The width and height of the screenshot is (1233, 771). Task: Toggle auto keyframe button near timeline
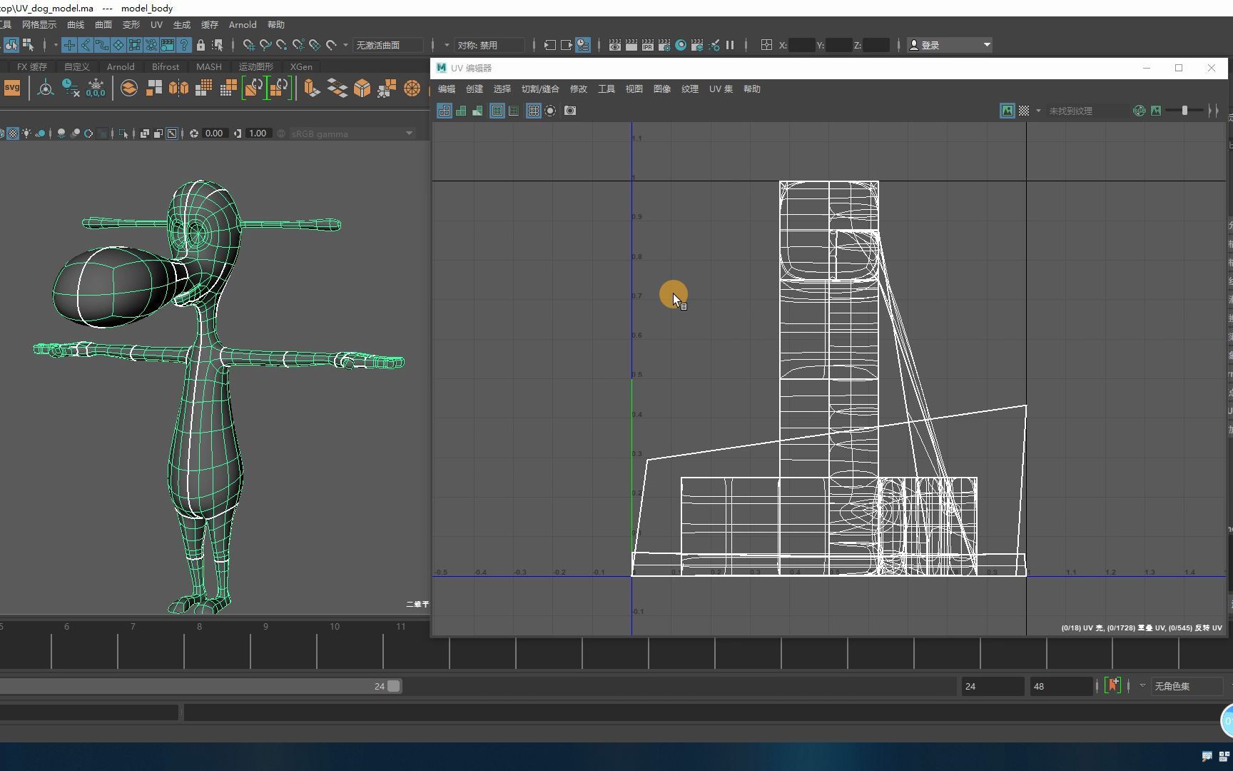[1113, 685]
